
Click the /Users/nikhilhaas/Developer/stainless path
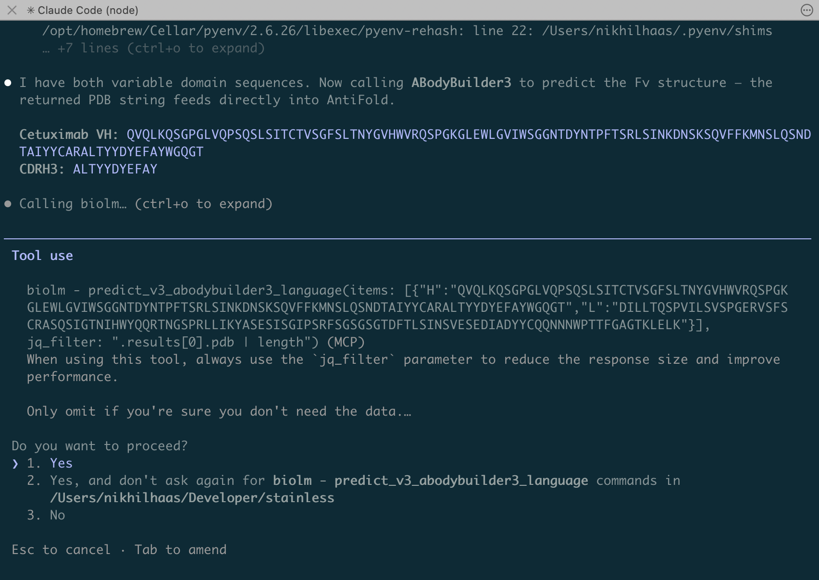[x=192, y=498]
